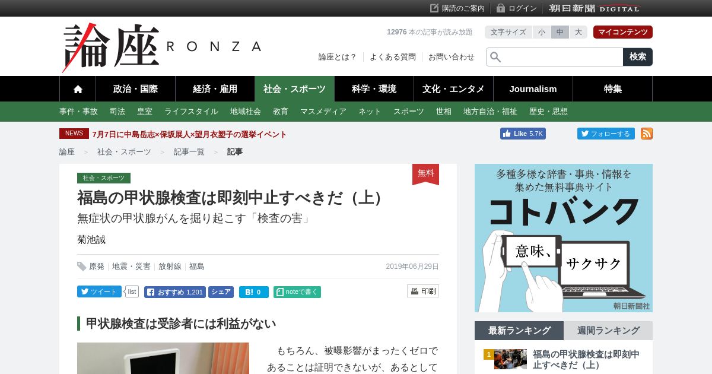This screenshot has width=712, height=374.
Task: Open 司法 subcategory
Action: (117, 112)
